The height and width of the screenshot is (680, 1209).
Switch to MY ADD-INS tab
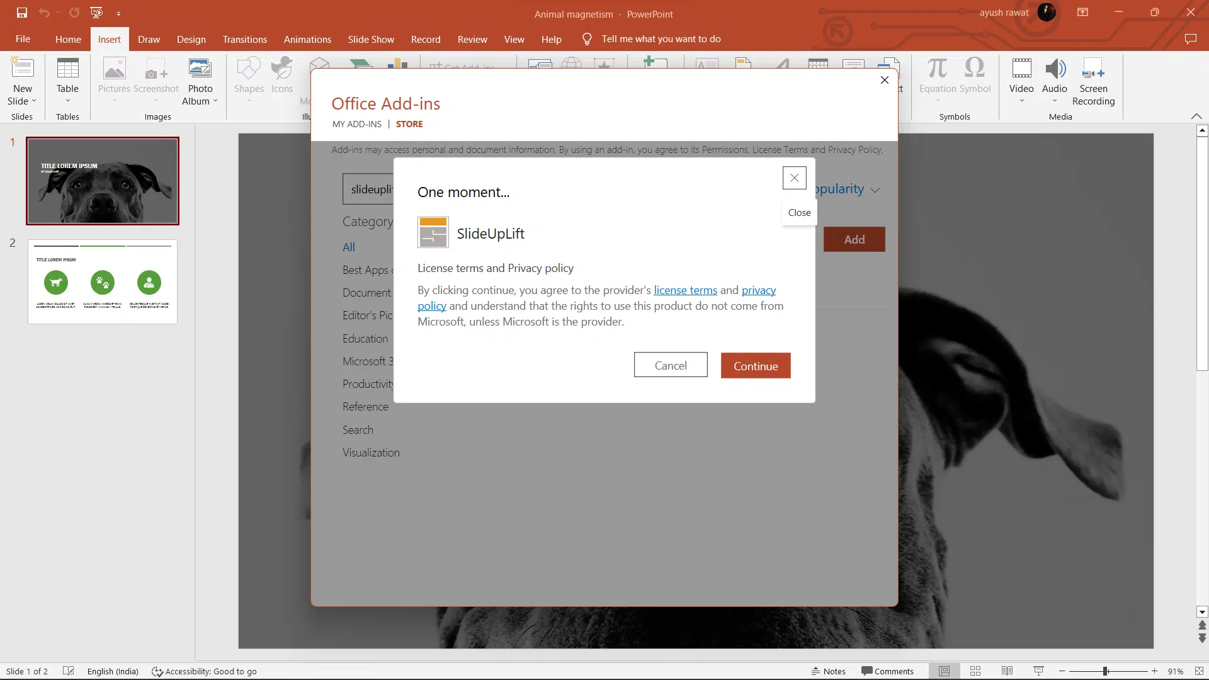coord(357,124)
